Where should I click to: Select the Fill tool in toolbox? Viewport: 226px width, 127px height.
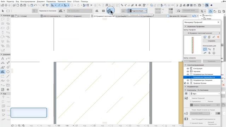[x=3, y=72]
